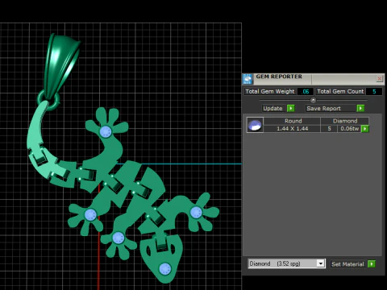Click the green arrow beside Update
This screenshot has width=387, height=290.
point(291,108)
